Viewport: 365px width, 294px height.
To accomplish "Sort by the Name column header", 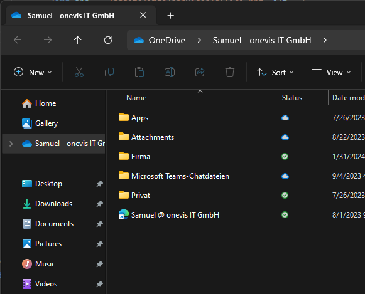I will pos(136,98).
